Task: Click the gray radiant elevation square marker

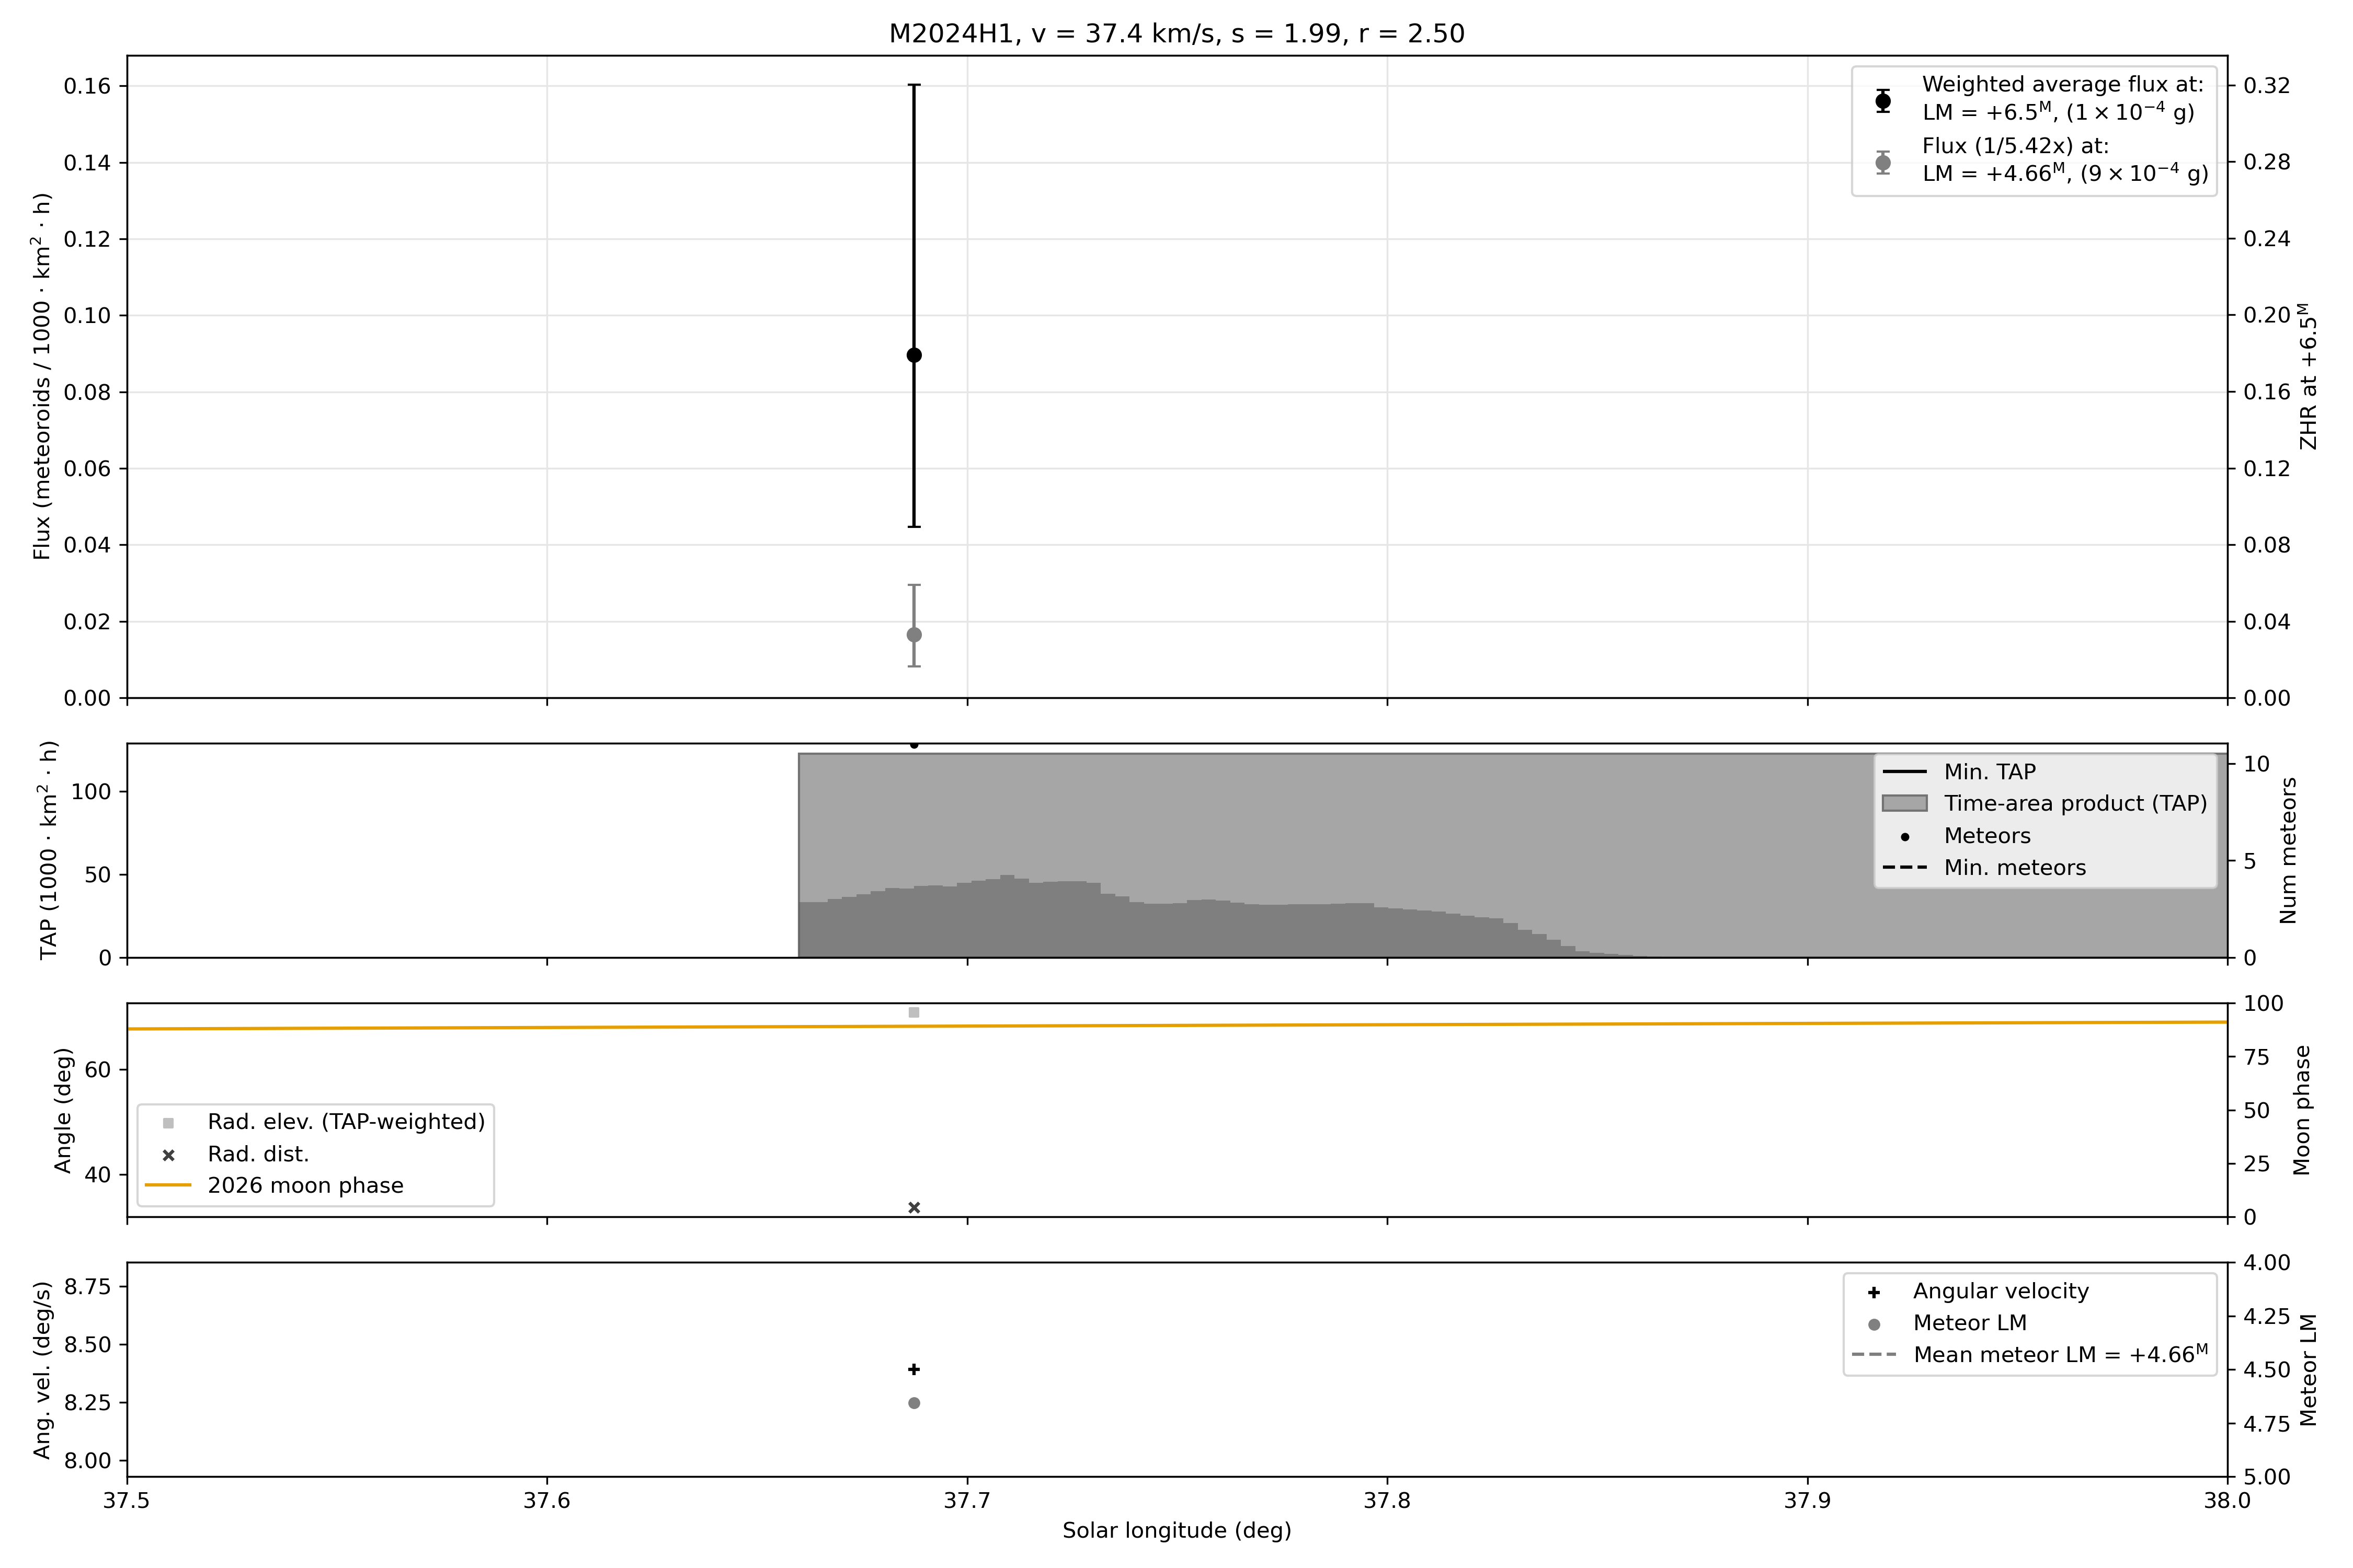Action: pos(913,1012)
